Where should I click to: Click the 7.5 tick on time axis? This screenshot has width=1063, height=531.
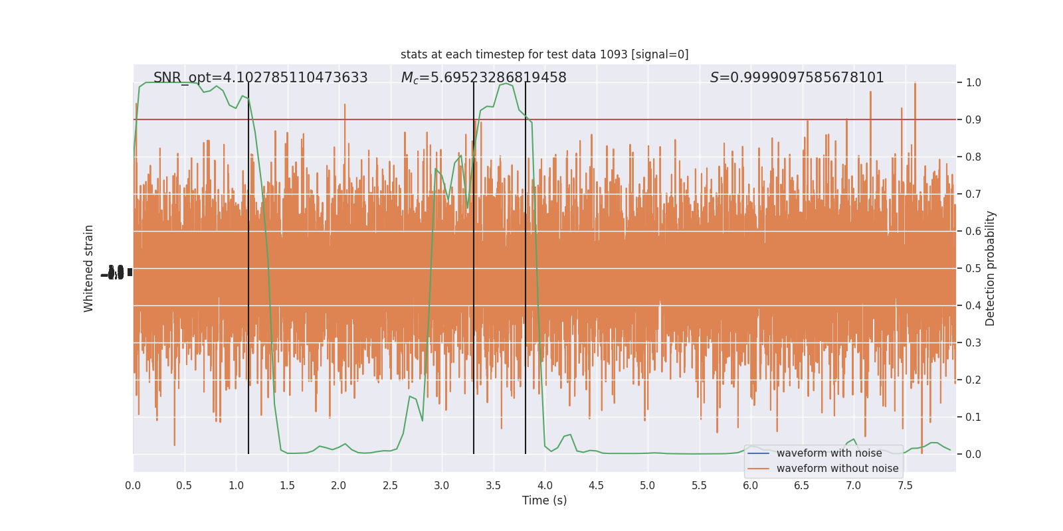tap(905, 485)
